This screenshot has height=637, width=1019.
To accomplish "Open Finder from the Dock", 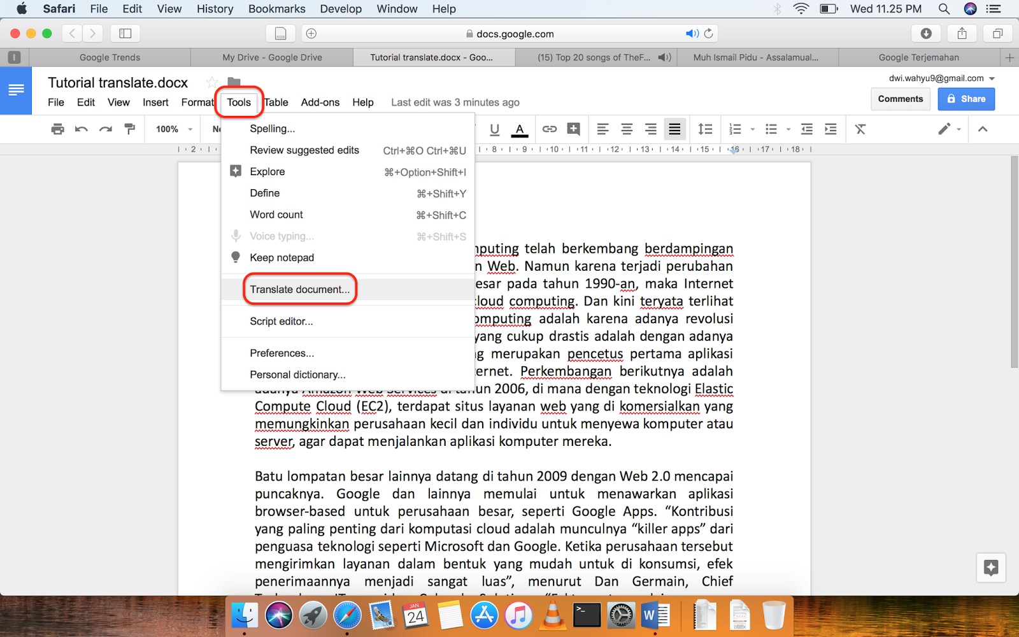I will tap(244, 615).
